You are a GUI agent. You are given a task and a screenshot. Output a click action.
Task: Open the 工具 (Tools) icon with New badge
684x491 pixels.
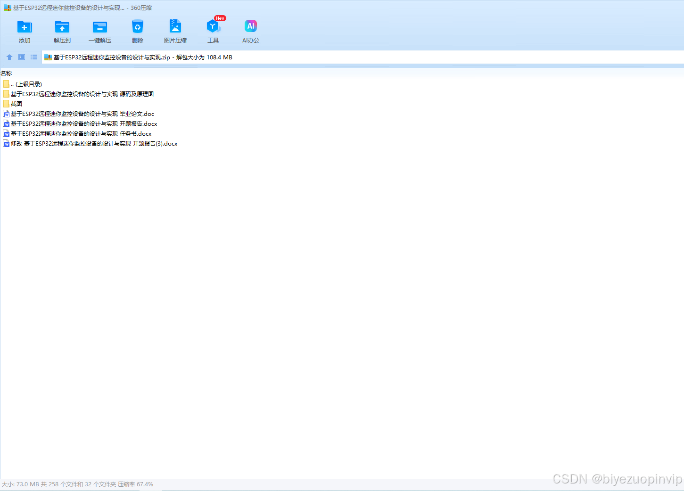coord(213,26)
